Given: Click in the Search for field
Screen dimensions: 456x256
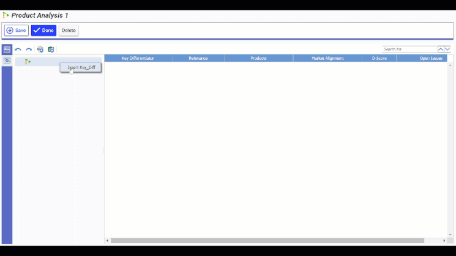Looking at the screenshot, I should pos(409,49).
